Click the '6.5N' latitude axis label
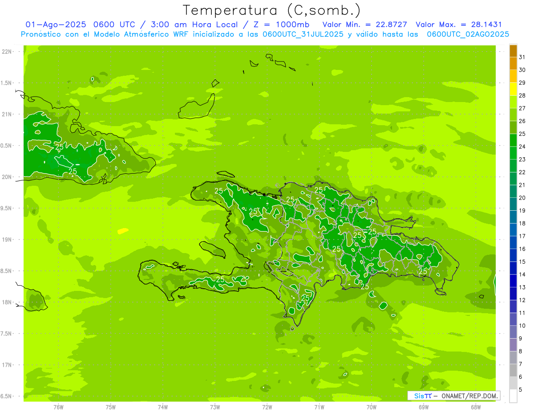Image resolution: width=534 pixels, height=413 pixels. (7, 397)
